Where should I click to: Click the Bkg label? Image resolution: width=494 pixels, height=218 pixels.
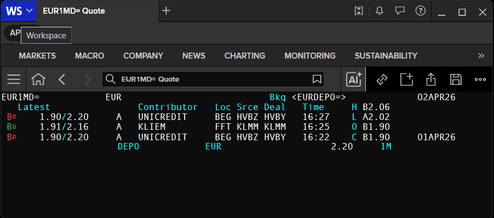[x=278, y=97]
